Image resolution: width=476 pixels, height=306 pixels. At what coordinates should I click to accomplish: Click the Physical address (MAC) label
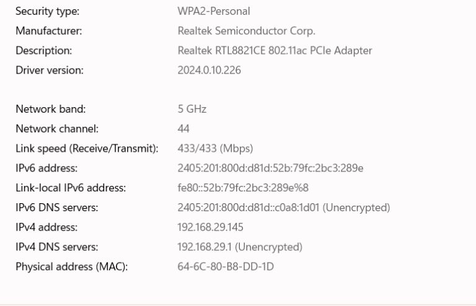tap(72, 267)
